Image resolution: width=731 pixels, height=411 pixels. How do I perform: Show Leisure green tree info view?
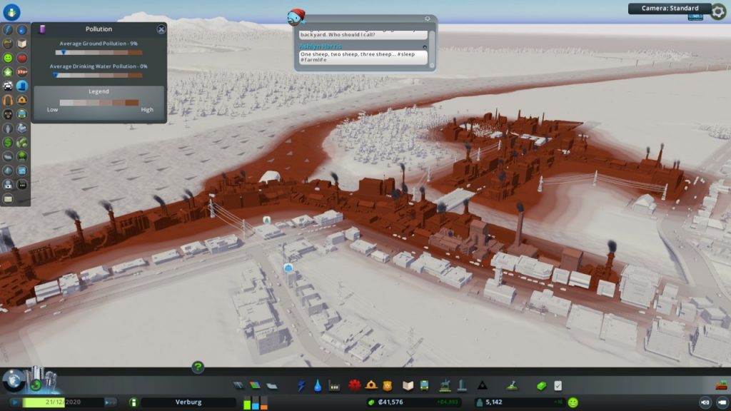point(22,156)
